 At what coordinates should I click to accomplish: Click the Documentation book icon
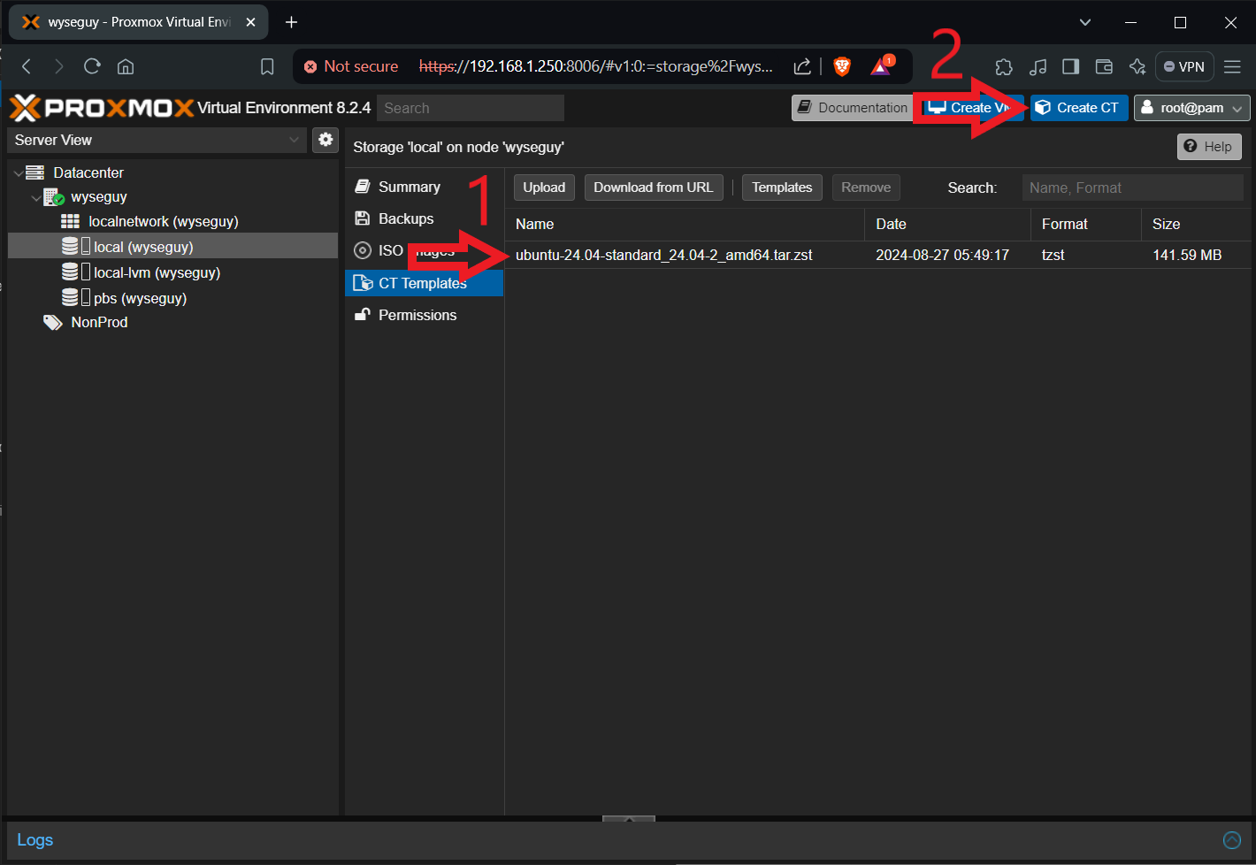[805, 108]
